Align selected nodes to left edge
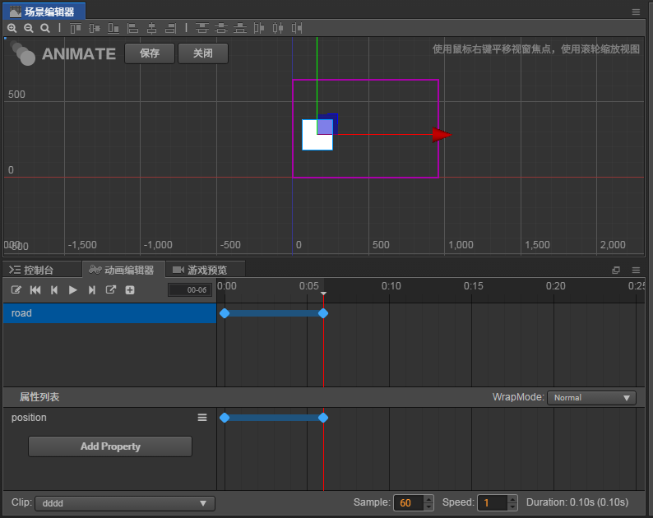 pyautogui.click(x=132, y=28)
